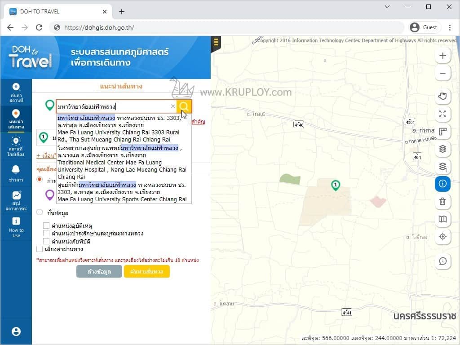Select the ชั้นข้อมูล radio button

[40, 212]
